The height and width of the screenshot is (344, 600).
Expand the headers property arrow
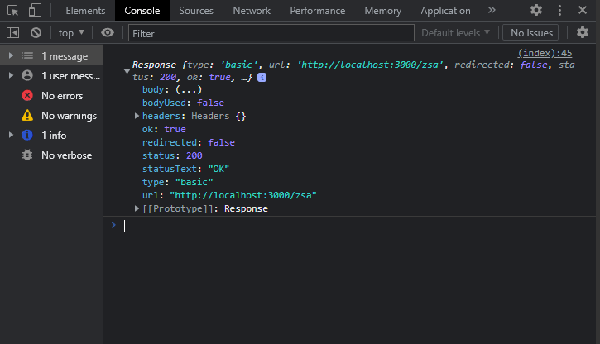coord(137,116)
